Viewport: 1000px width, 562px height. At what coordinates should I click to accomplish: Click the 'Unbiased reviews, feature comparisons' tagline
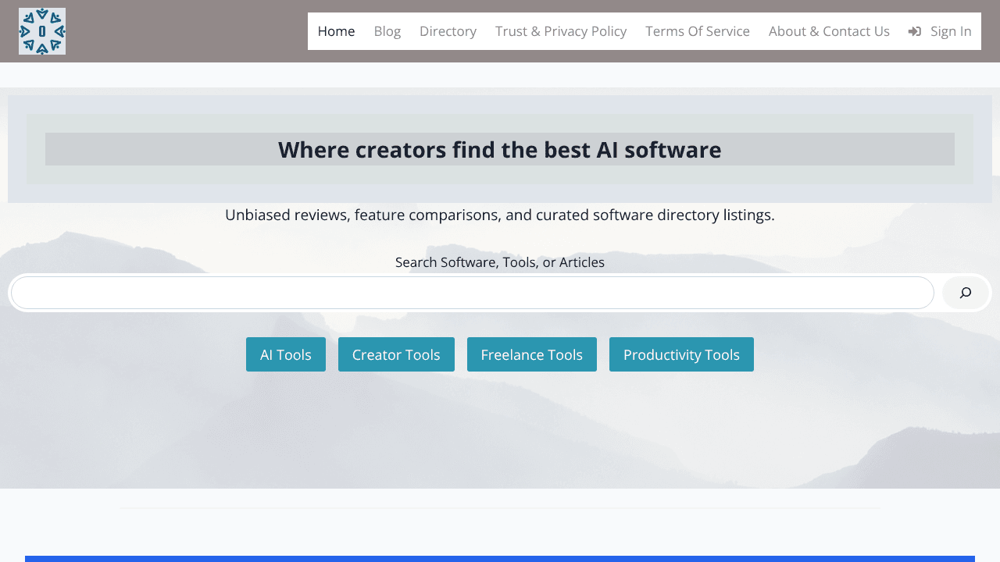coord(500,215)
